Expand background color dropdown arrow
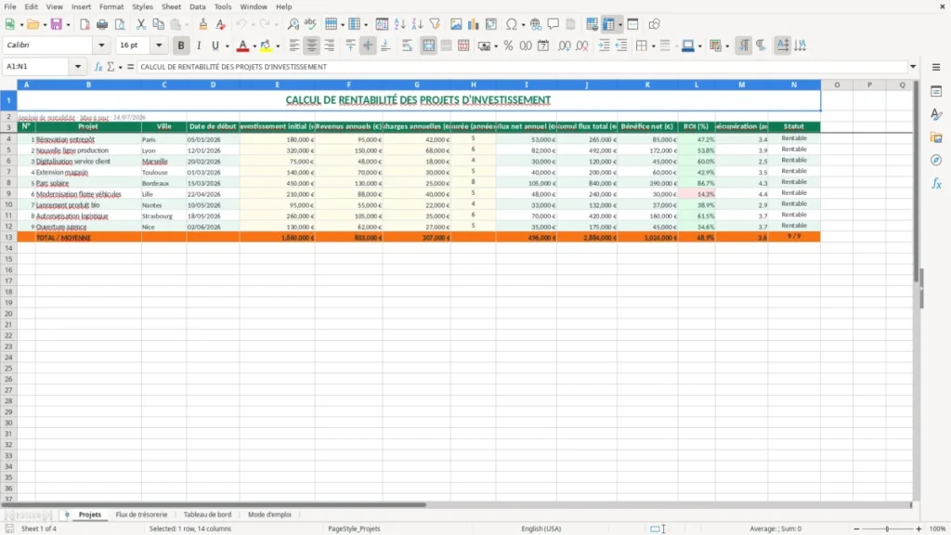 [x=278, y=46]
